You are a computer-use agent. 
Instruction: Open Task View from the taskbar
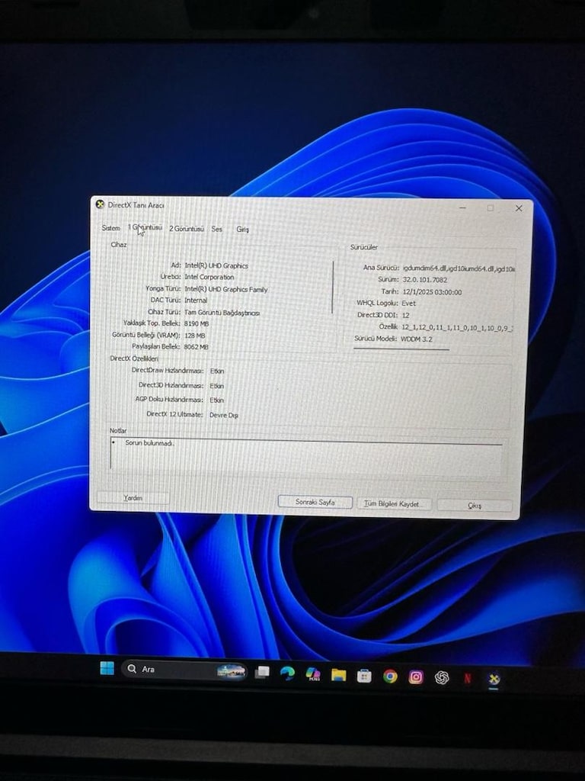(x=262, y=672)
